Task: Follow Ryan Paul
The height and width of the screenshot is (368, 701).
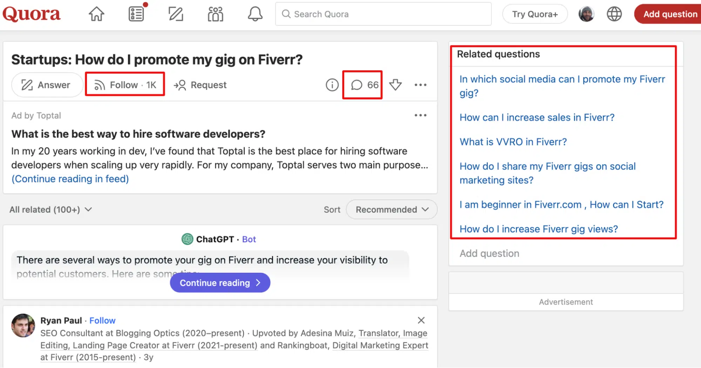Action: [102, 320]
